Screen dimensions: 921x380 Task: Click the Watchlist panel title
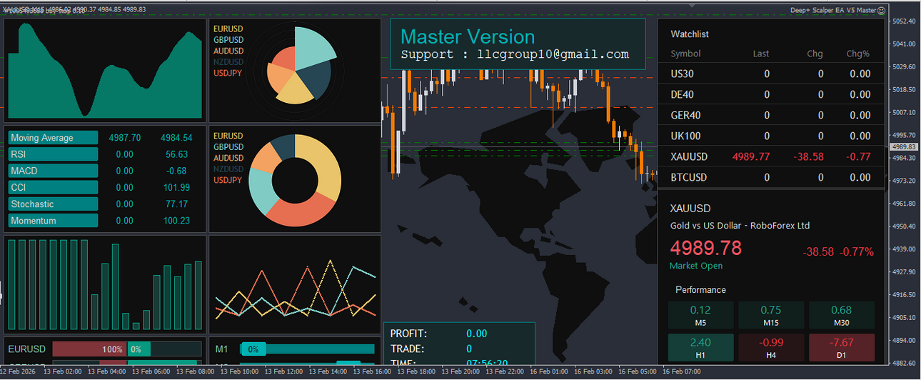(690, 34)
